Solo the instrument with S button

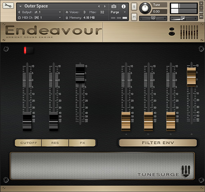134,7
